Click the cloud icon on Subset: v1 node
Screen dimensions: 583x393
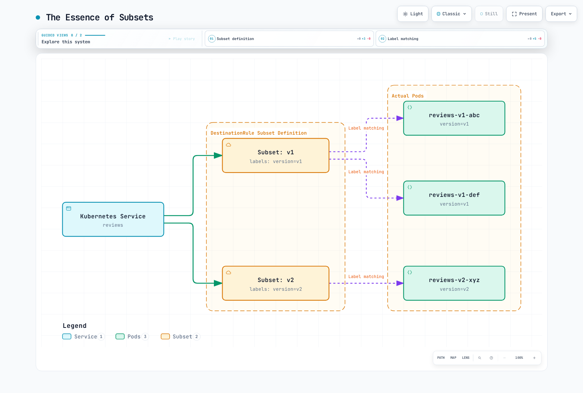[x=228, y=145]
